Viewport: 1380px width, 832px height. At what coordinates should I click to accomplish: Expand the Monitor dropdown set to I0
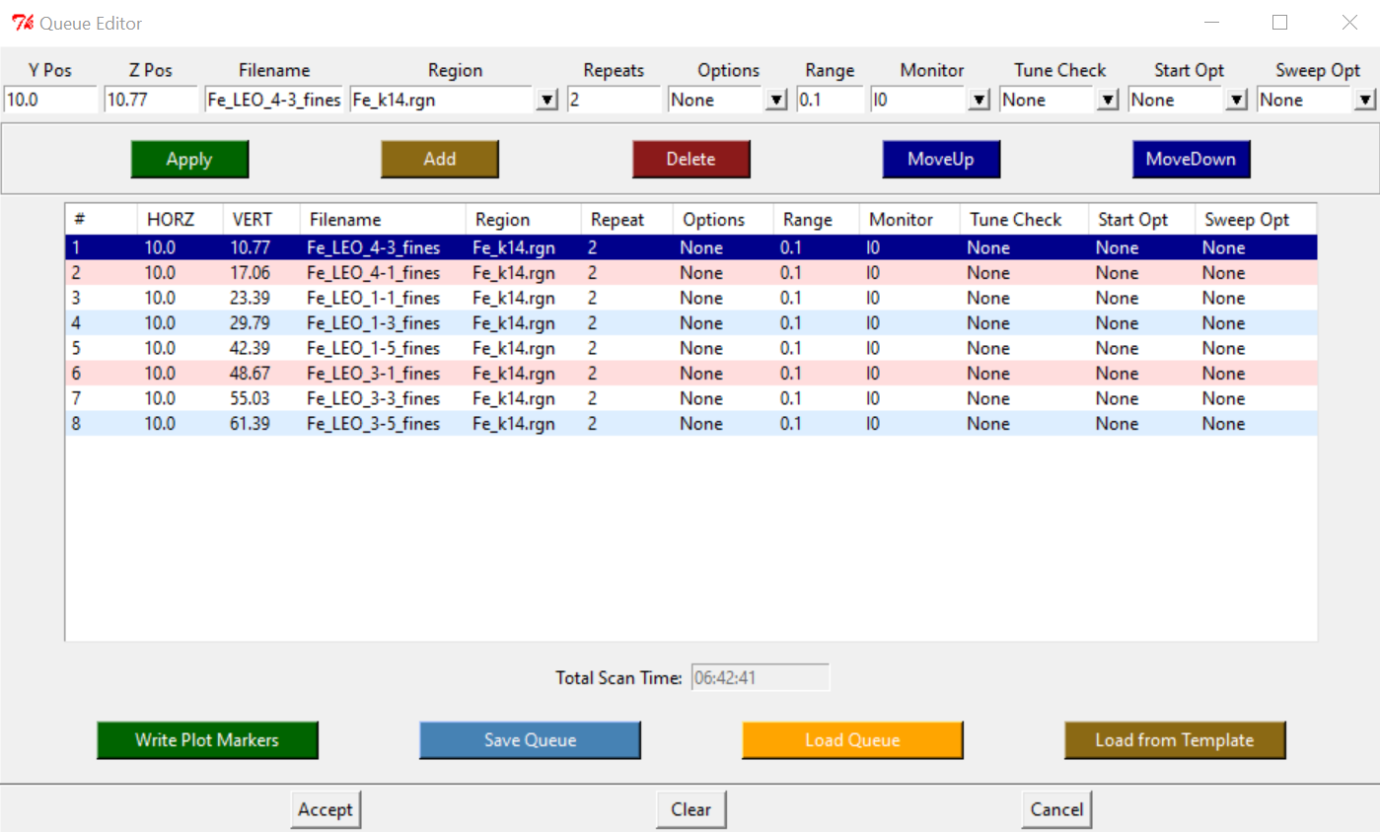tap(978, 99)
